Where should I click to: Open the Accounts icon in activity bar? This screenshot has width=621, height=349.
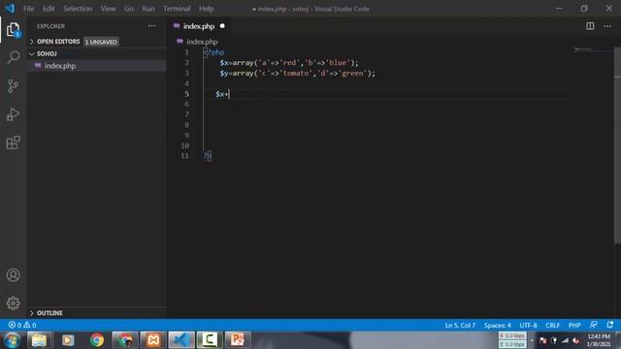13,275
